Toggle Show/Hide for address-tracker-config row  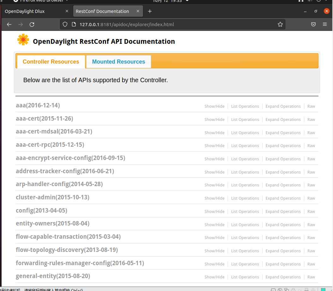[x=214, y=172]
